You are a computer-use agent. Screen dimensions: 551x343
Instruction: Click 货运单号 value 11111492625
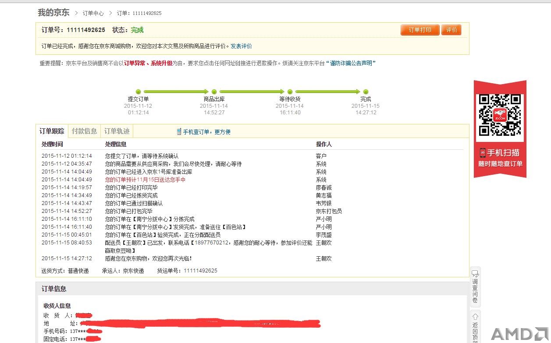point(200,271)
